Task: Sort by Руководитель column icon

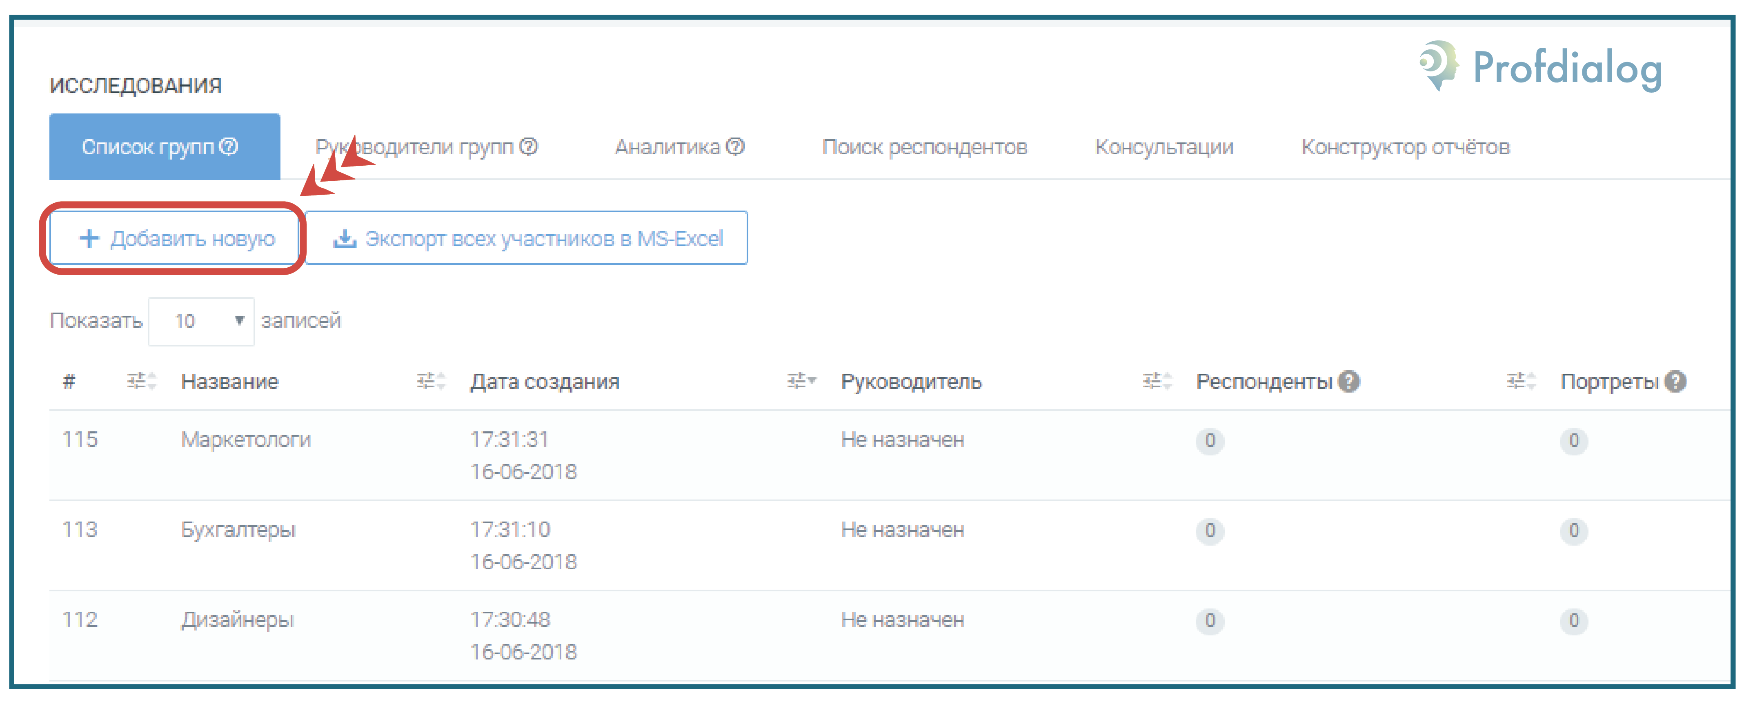Action: (1157, 381)
